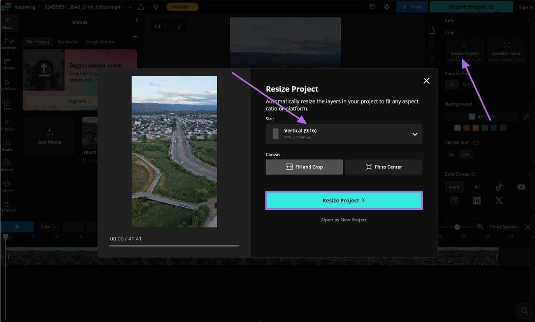Switch to Google Photos tab
The image size is (535, 322).
(x=100, y=42)
